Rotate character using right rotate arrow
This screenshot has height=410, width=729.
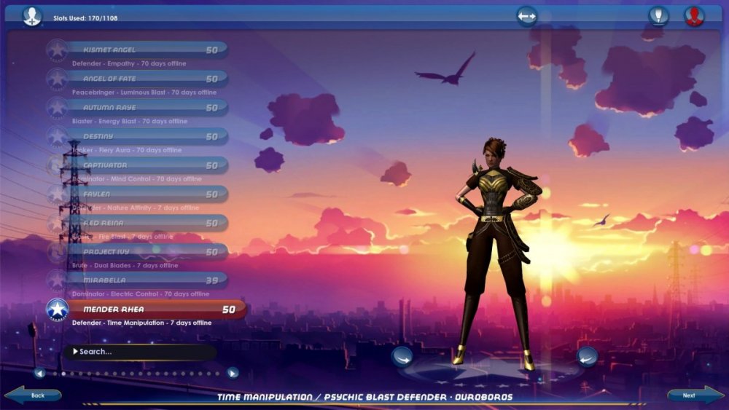587,357
